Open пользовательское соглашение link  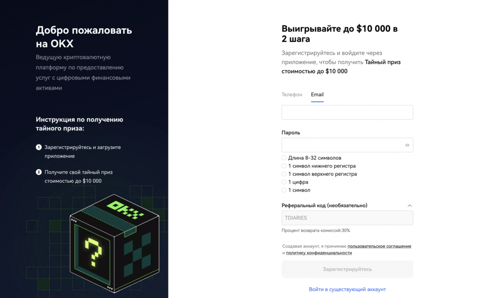point(379,246)
